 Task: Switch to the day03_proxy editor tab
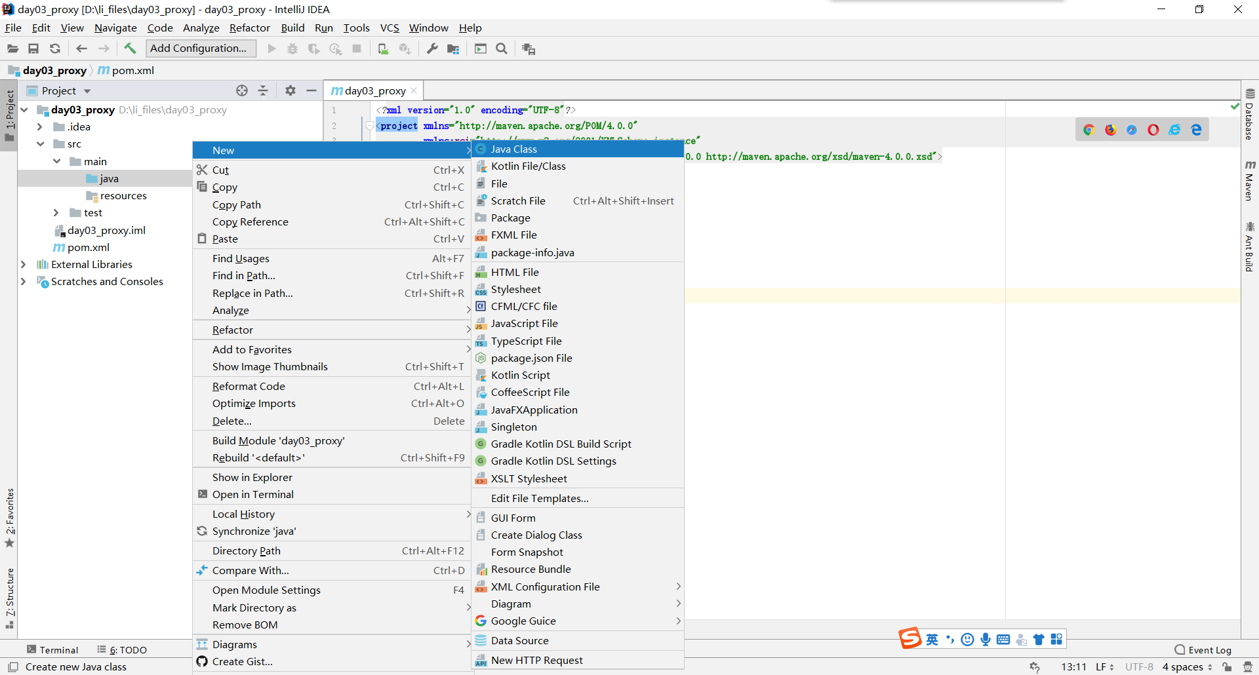click(374, 90)
